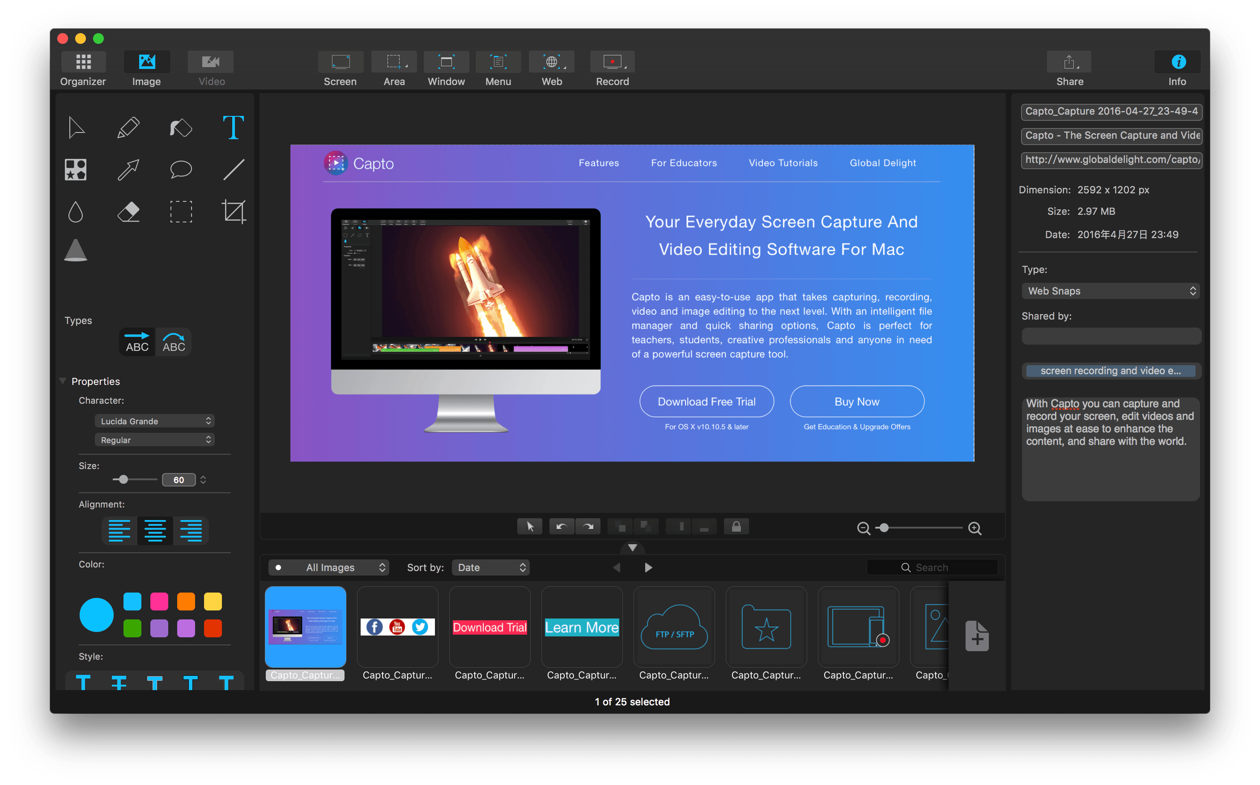Click the large cyan current color circle

[96, 615]
